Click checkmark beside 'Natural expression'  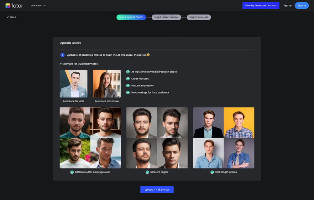128,85
